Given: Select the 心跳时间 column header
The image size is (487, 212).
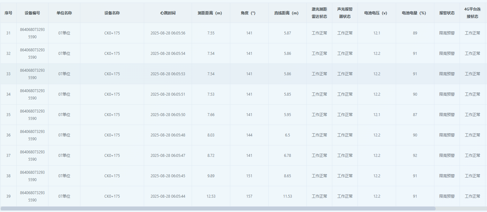Looking at the screenshot, I should pyautogui.click(x=168, y=13).
